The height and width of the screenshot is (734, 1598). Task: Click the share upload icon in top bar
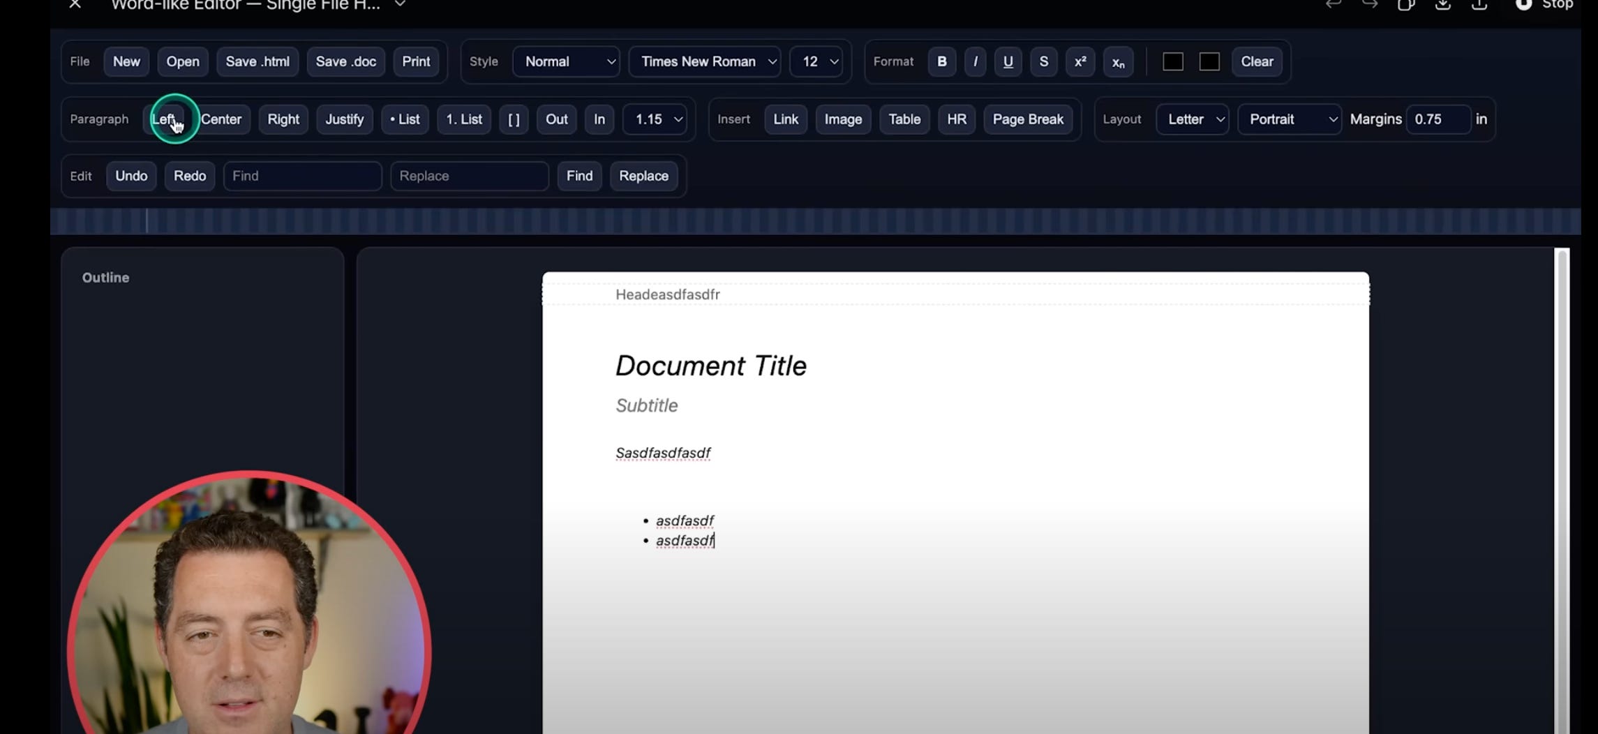click(x=1479, y=4)
